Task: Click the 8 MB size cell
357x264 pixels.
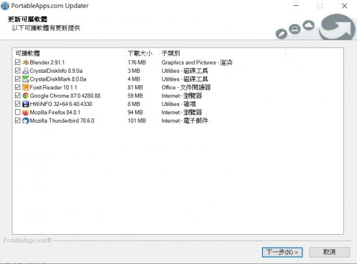Action: point(134,104)
